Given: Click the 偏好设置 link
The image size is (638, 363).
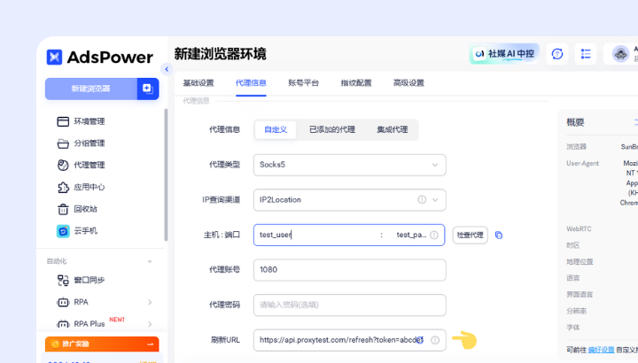Looking at the screenshot, I should click(601, 350).
